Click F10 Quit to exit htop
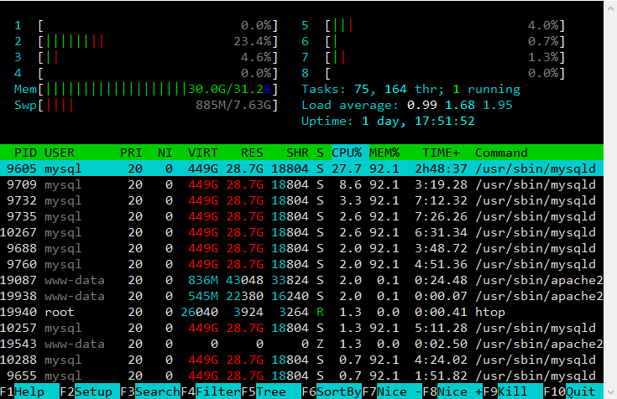 581,391
